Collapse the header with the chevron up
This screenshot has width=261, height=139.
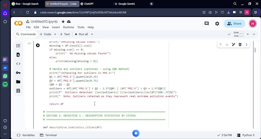pyautogui.click(x=254, y=34)
